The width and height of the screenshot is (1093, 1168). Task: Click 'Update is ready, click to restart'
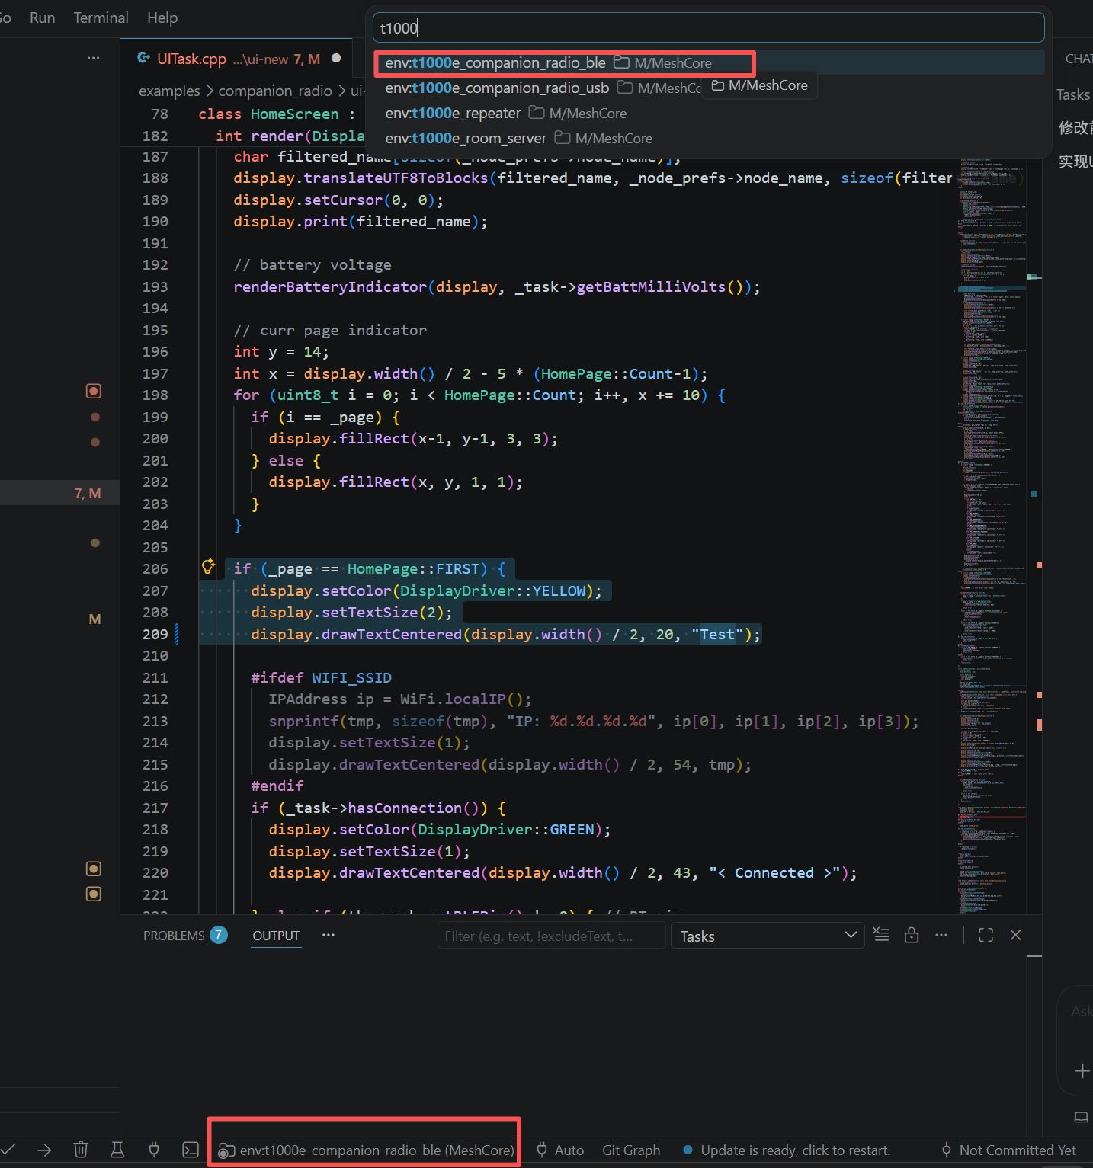(x=794, y=1150)
